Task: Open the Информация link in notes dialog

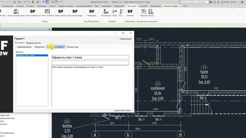Action: click(x=126, y=39)
